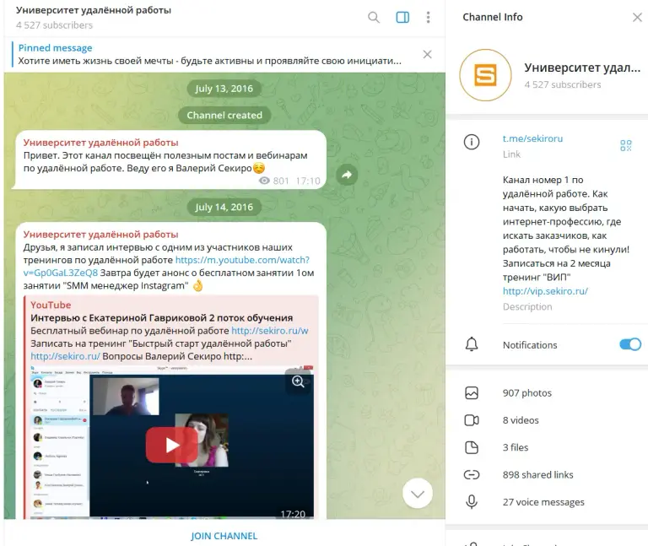648x546 pixels.
Task: Open the three-dot more options menu
Action: click(x=428, y=18)
